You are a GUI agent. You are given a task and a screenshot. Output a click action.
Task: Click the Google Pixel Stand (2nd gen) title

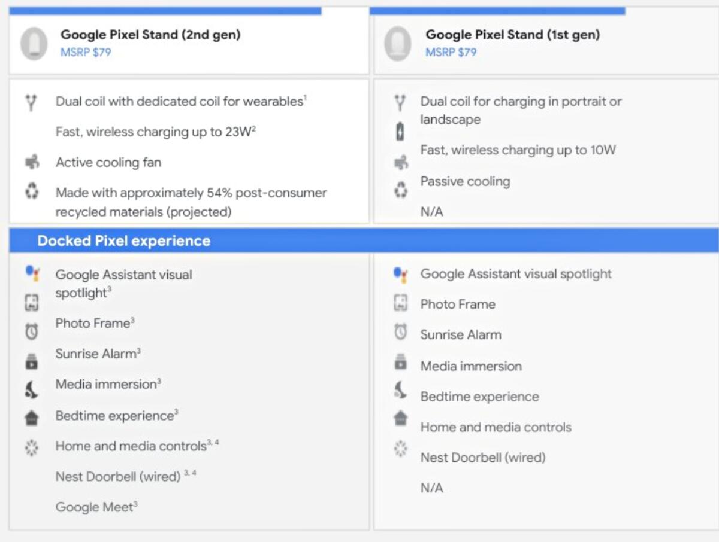coord(150,35)
